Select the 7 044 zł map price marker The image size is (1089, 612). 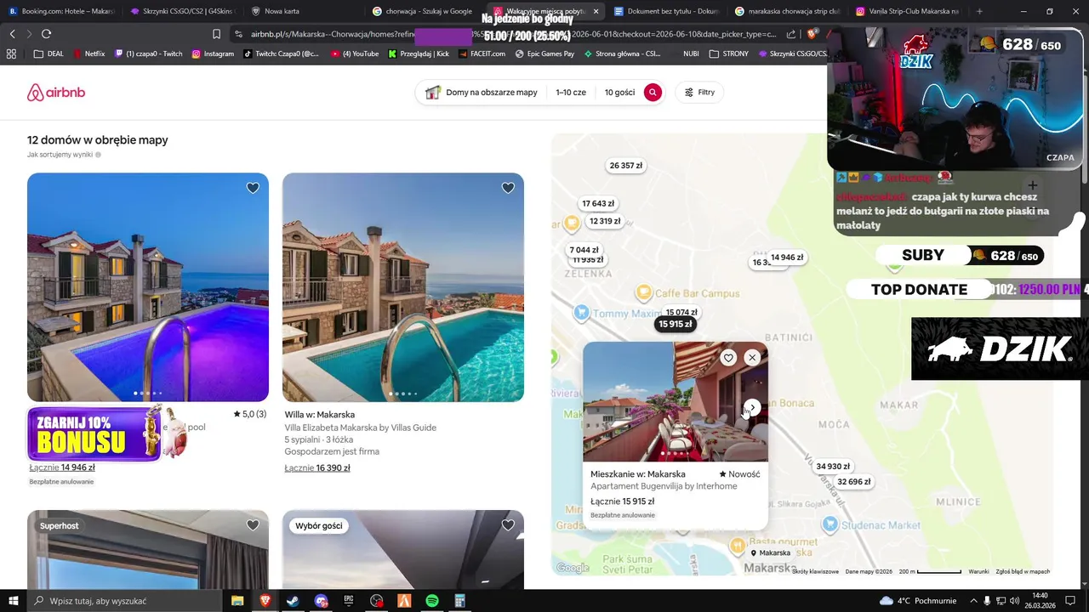coord(584,250)
